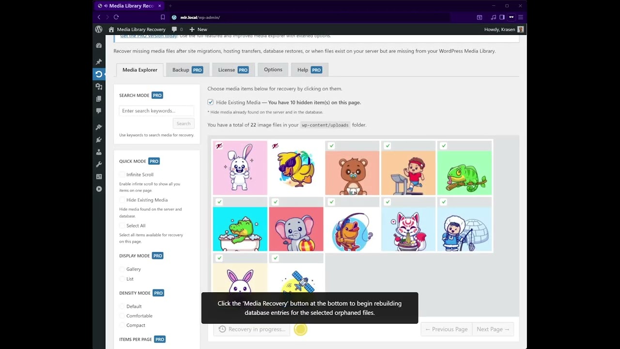Open the Posts pin sidebar icon

(x=99, y=62)
